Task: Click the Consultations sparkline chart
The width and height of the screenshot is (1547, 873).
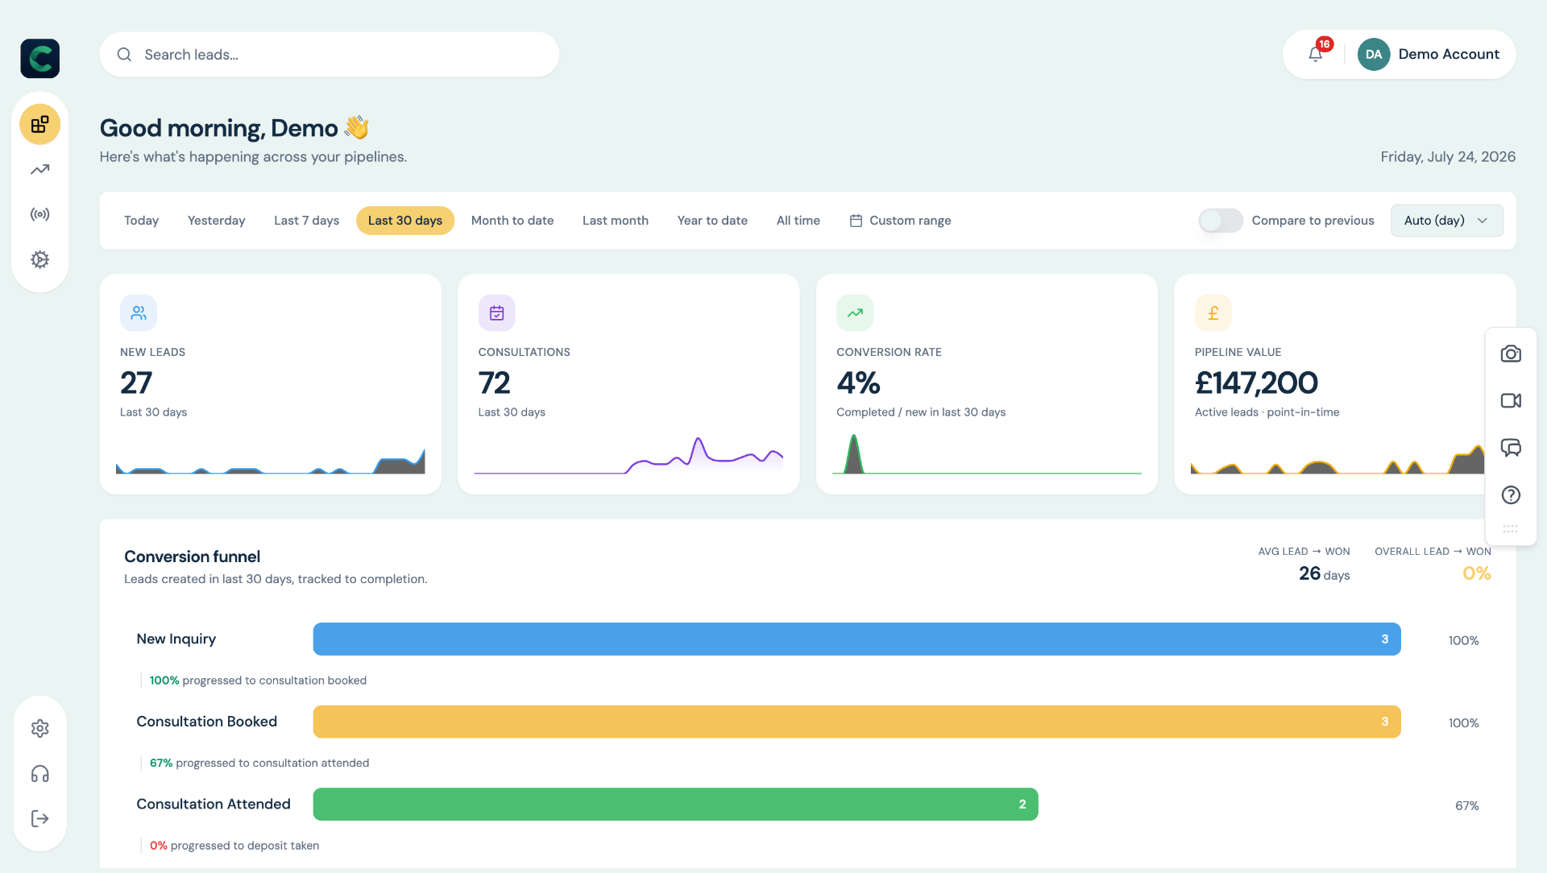Action: point(628,456)
